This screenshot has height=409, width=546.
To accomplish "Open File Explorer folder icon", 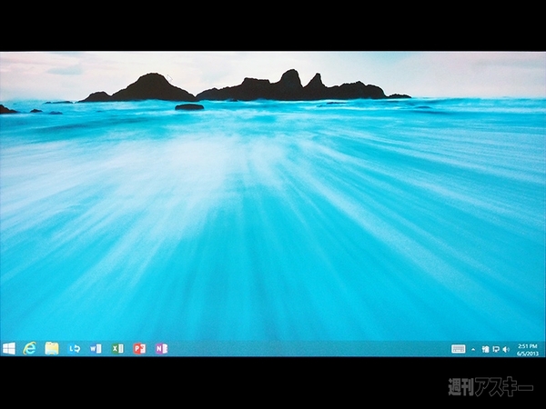I will 52,348.
